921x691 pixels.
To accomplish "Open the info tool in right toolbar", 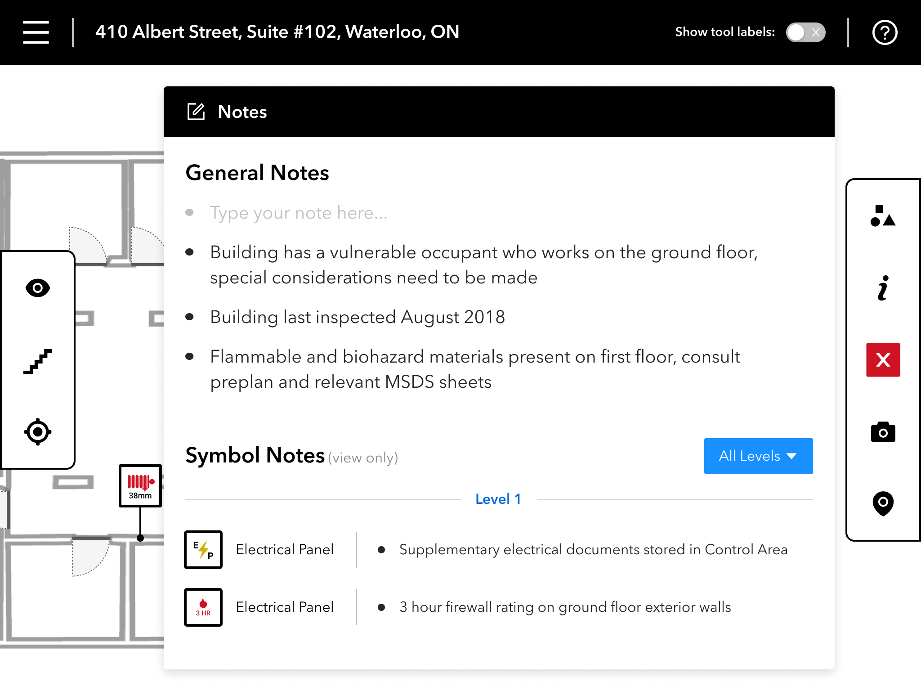I will tap(883, 288).
